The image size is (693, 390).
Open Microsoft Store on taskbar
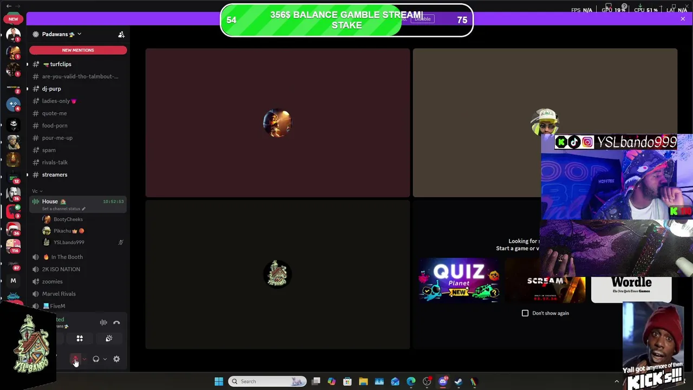coord(347,381)
